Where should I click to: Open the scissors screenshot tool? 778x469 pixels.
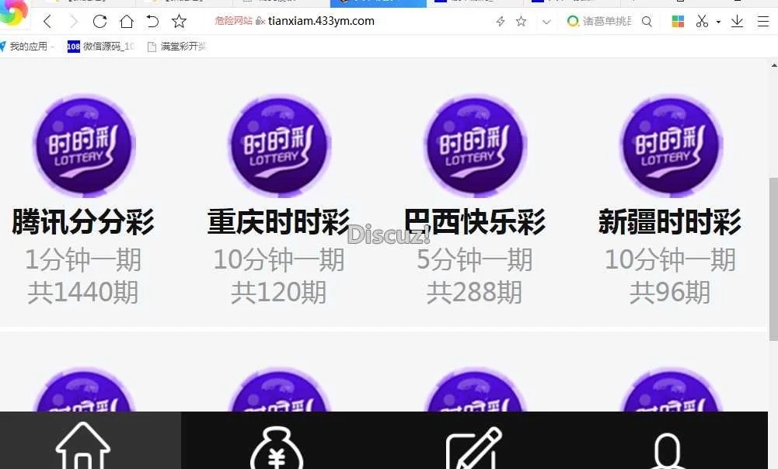click(x=702, y=22)
